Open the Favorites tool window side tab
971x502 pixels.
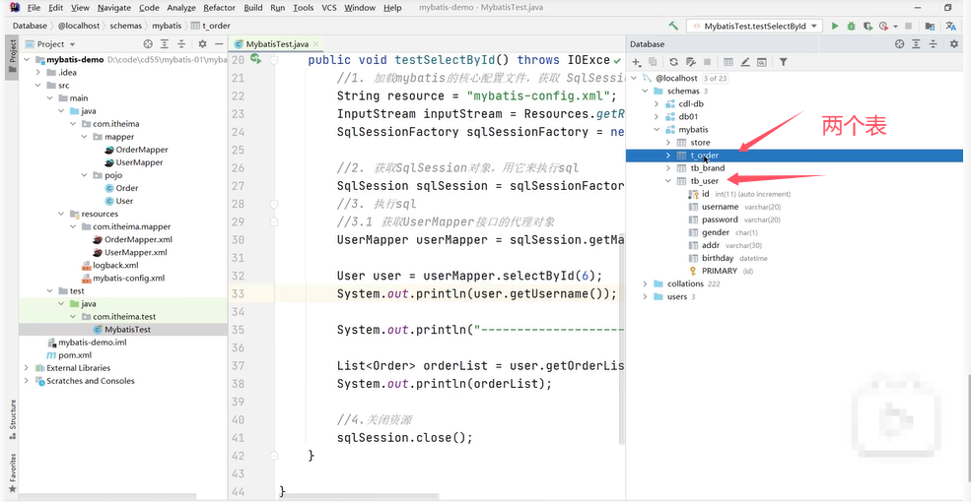[13, 472]
